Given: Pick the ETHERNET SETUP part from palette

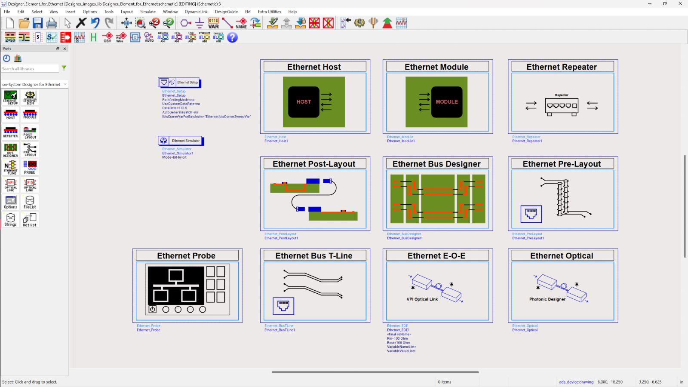Looking at the screenshot, I should tap(11, 98).
